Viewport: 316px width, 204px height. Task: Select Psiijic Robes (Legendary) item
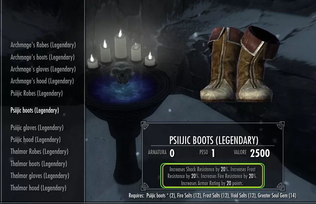coord(37,93)
